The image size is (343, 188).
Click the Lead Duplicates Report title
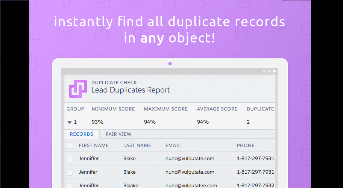tap(131, 90)
